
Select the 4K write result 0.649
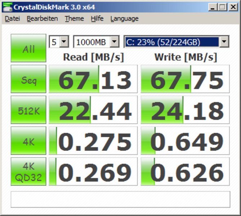[185, 140]
